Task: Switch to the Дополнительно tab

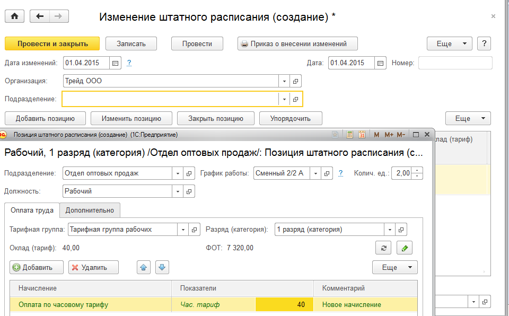Action: point(90,210)
